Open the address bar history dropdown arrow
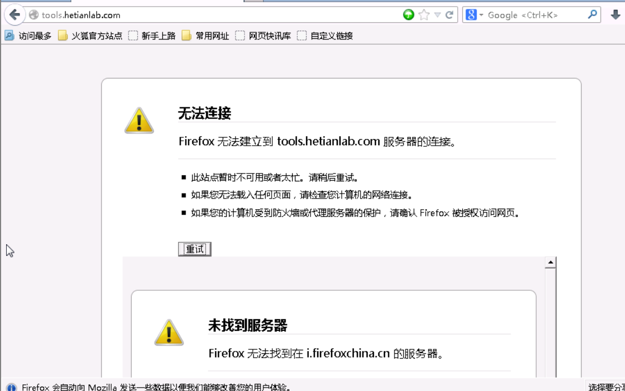This screenshot has height=391, width=625. 437,15
